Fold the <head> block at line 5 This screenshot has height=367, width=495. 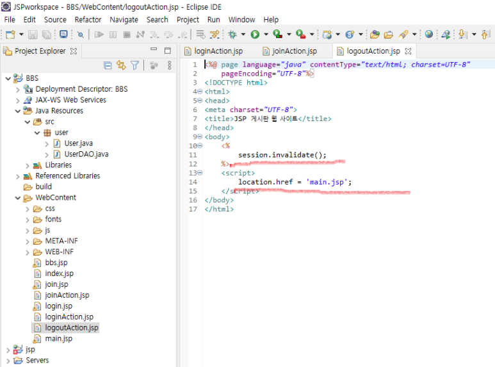click(x=200, y=101)
